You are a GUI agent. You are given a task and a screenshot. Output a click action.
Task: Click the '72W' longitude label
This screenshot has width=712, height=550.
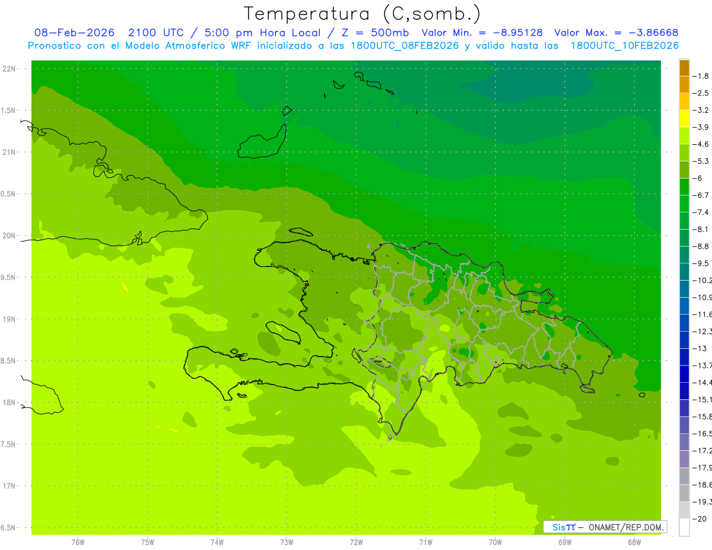click(356, 542)
